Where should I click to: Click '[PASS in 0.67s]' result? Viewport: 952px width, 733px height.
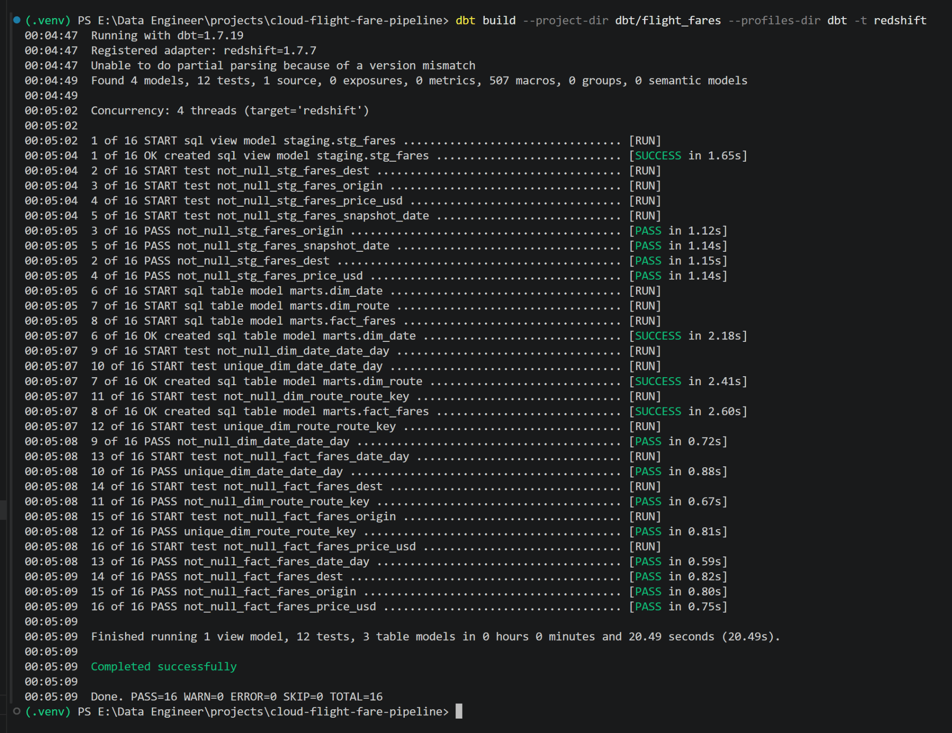[678, 501]
